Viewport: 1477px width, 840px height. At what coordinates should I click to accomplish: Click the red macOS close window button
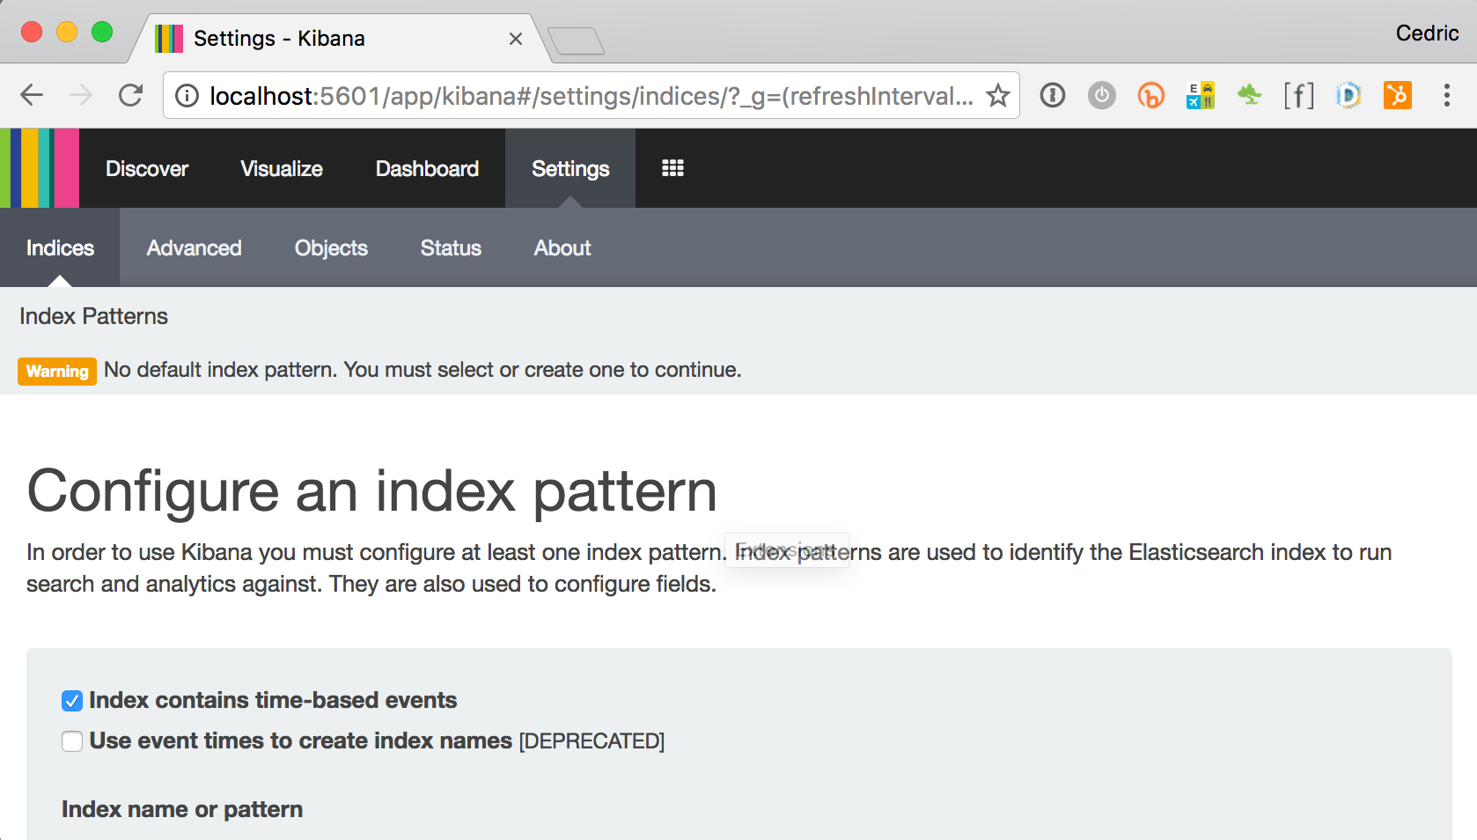32,32
